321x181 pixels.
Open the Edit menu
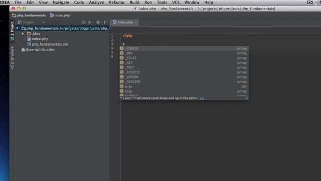[x=30, y=3]
